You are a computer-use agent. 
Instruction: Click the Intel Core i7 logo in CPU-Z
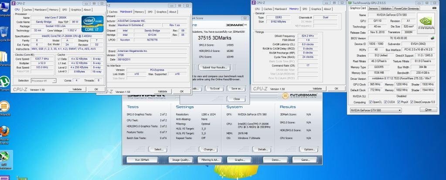tap(92, 24)
